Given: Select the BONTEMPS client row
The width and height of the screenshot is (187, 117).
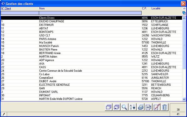Looking at the screenshot, I should point(91,32).
